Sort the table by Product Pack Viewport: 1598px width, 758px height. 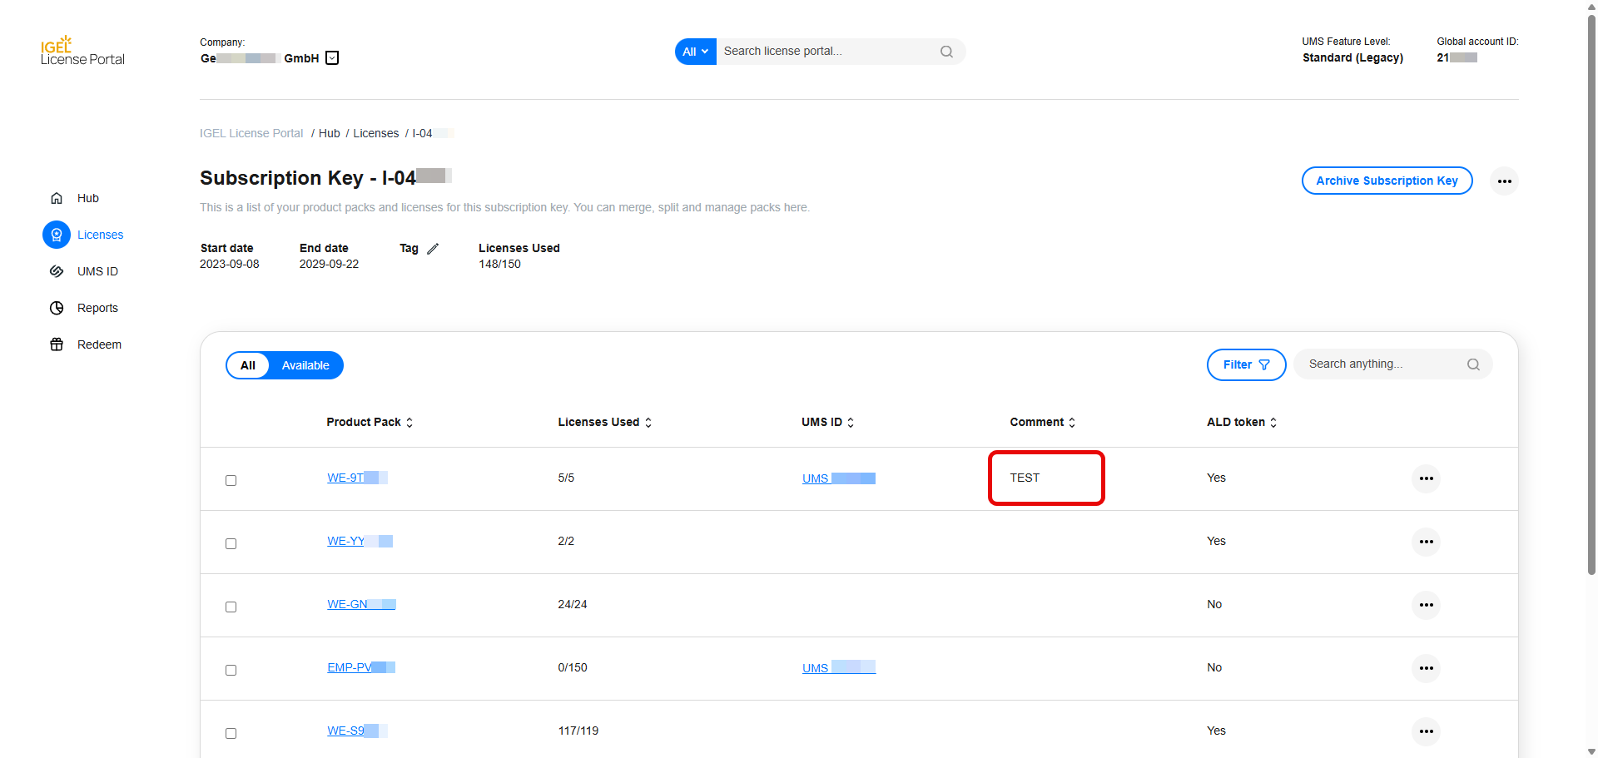pos(409,422)
